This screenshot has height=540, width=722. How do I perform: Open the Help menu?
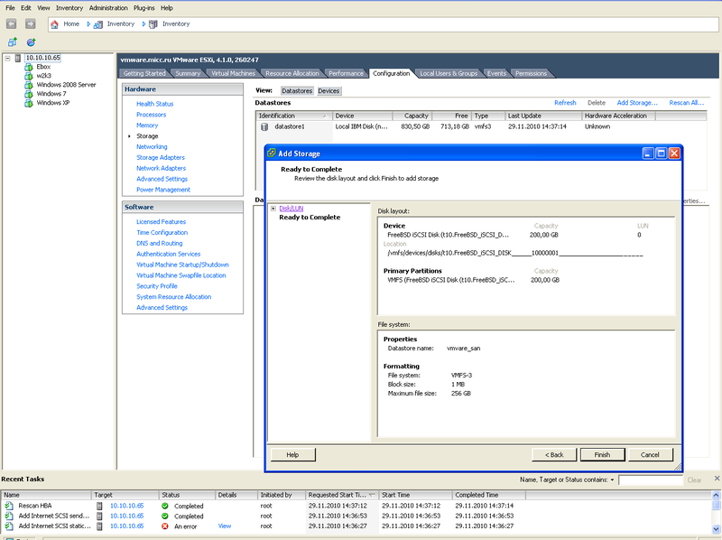point(167,8)
